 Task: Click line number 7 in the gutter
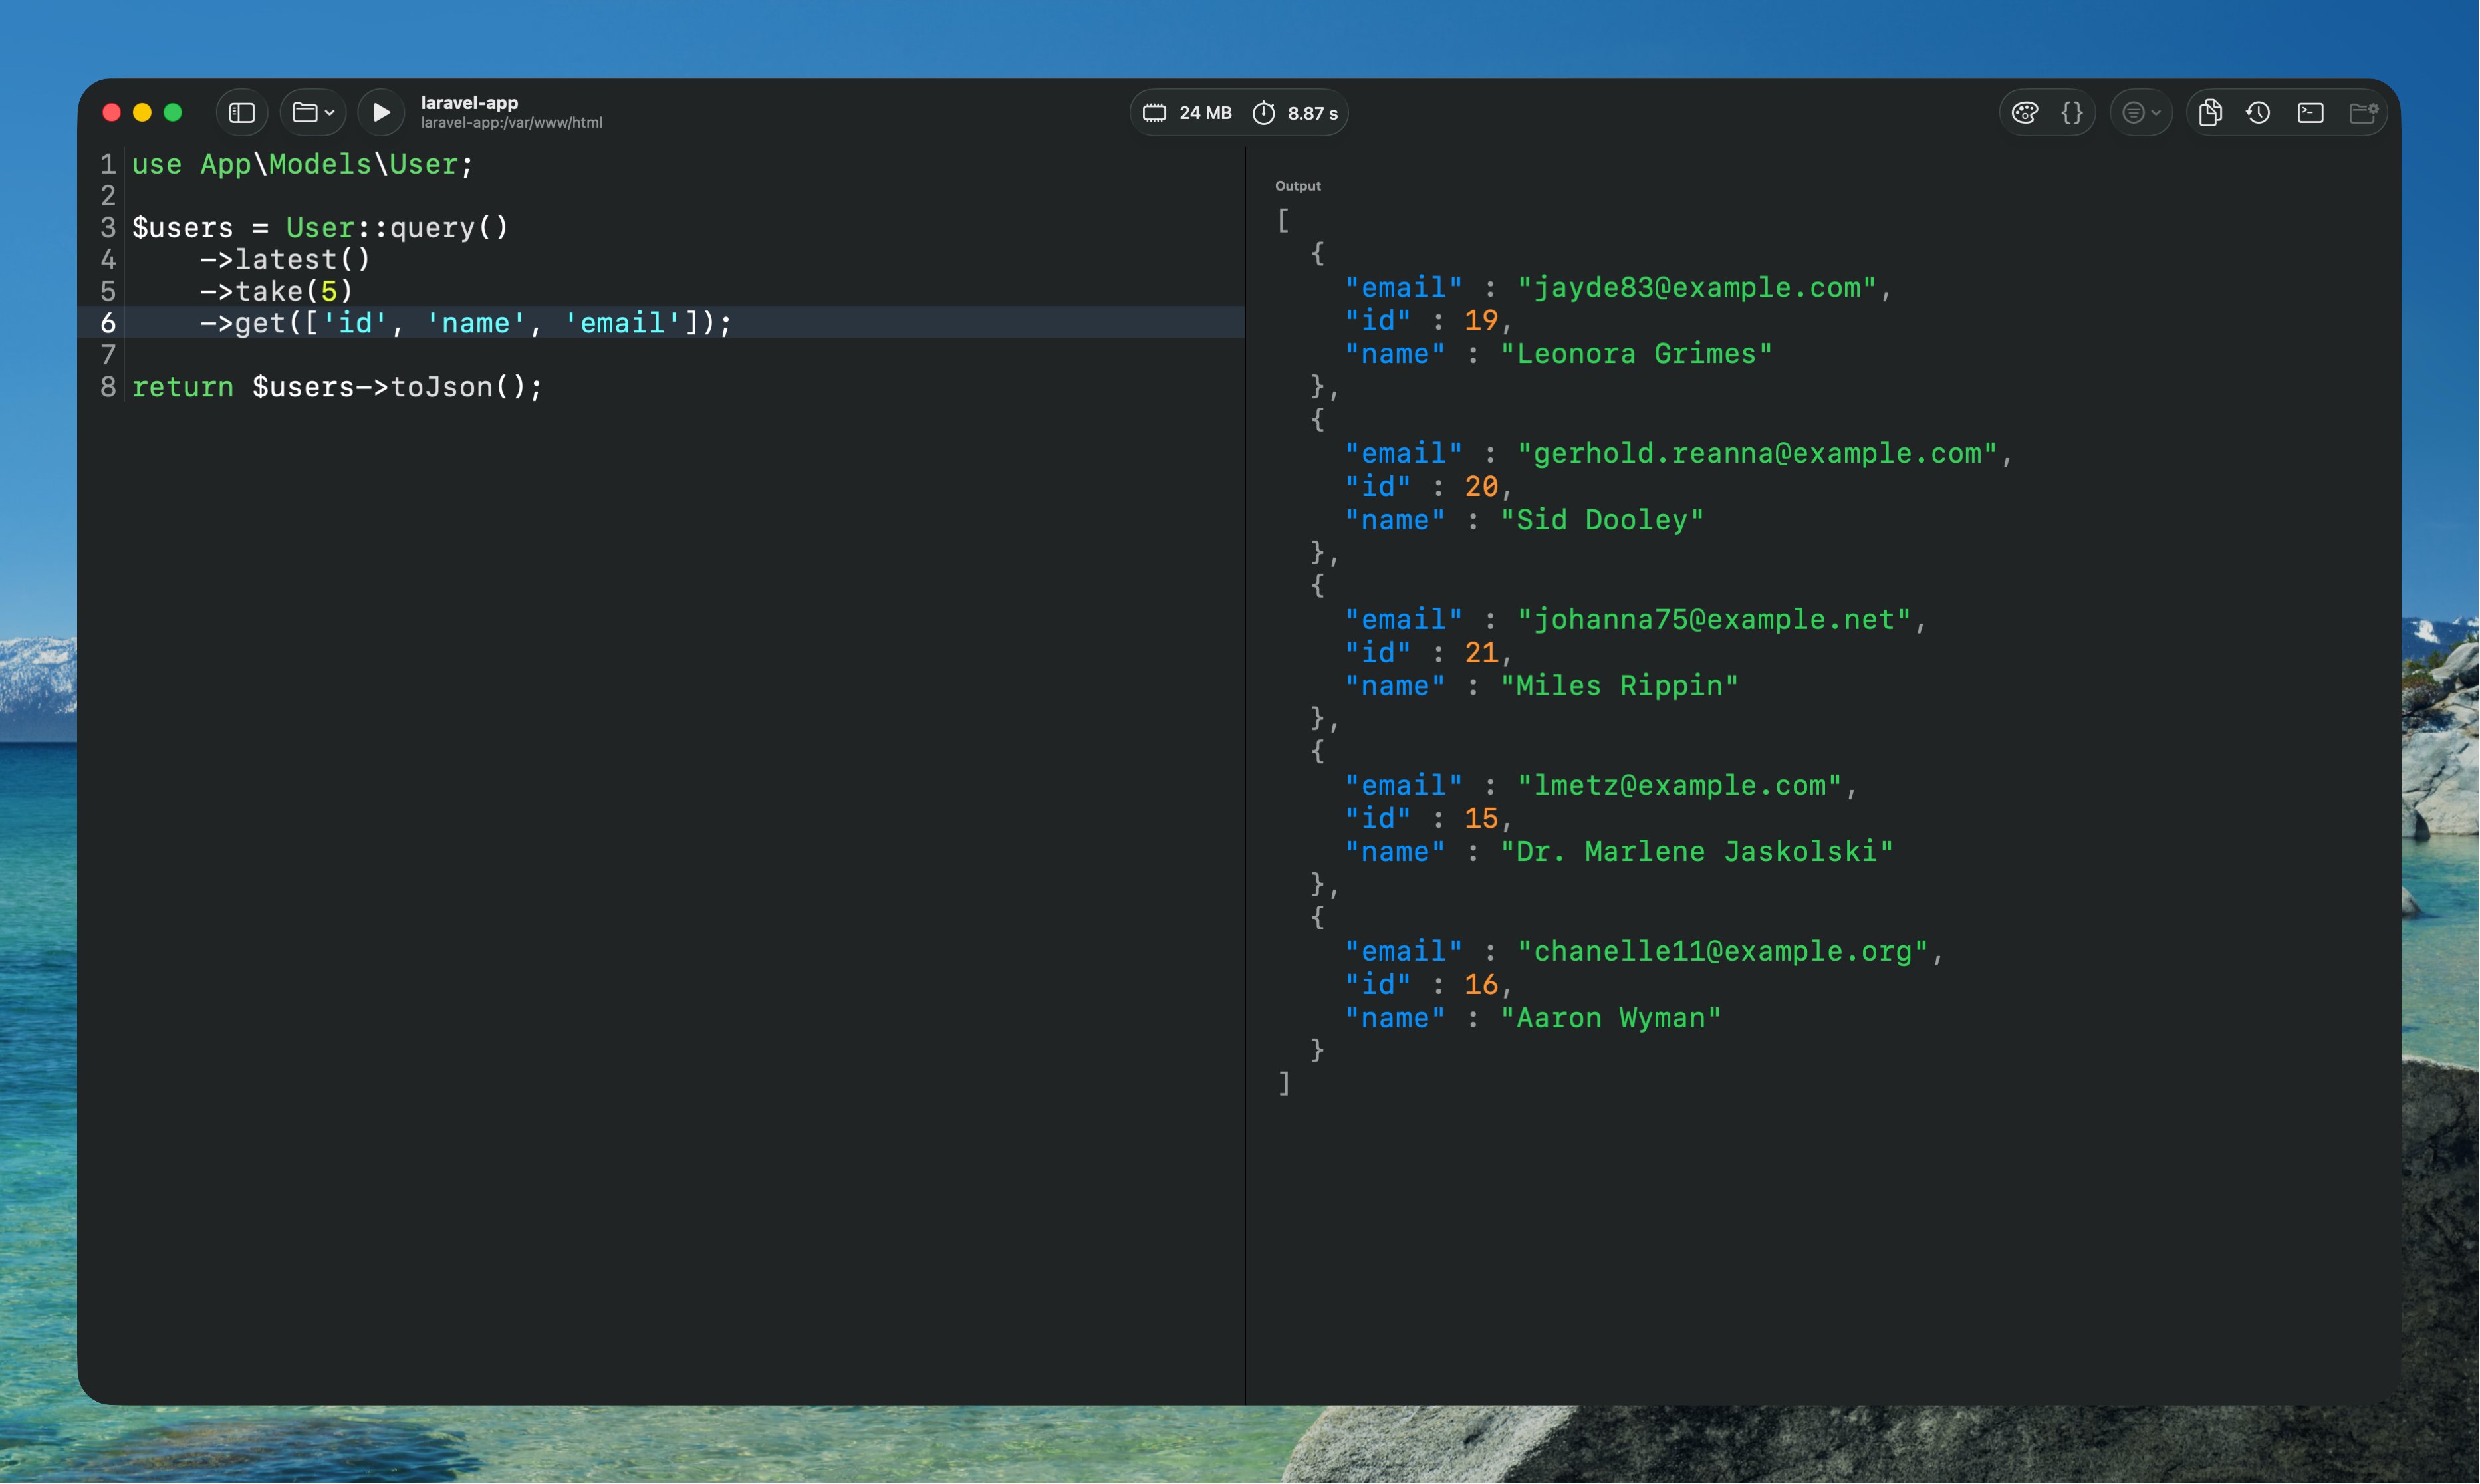(x=108, y=355)
